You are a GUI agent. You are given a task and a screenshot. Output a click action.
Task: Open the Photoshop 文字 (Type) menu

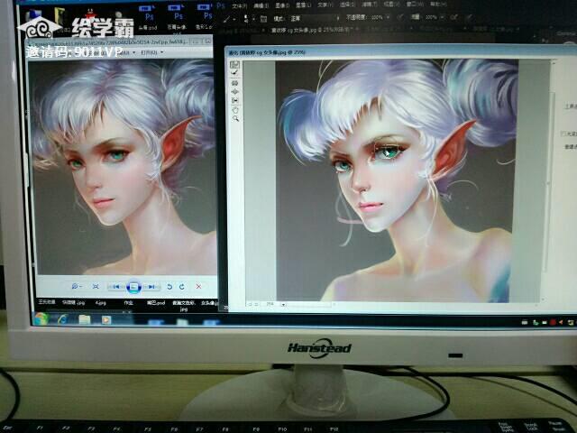coord(325,5)
